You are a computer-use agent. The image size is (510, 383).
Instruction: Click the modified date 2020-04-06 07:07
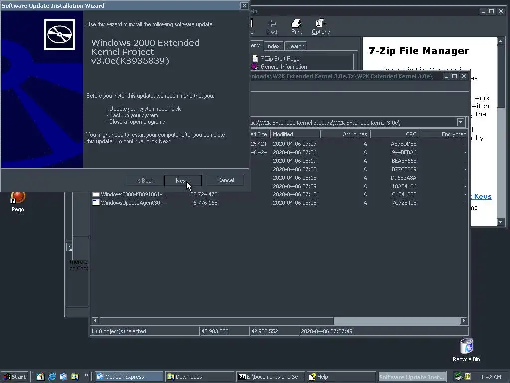point(295,144)
